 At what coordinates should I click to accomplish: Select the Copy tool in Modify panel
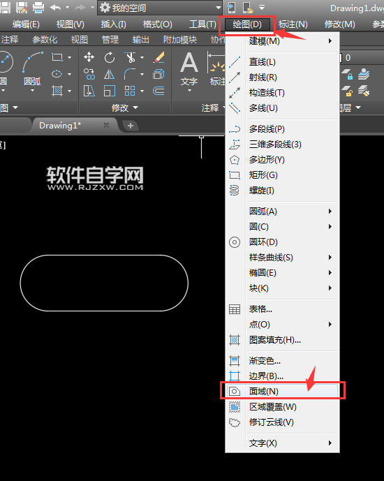tap(89, 74)
